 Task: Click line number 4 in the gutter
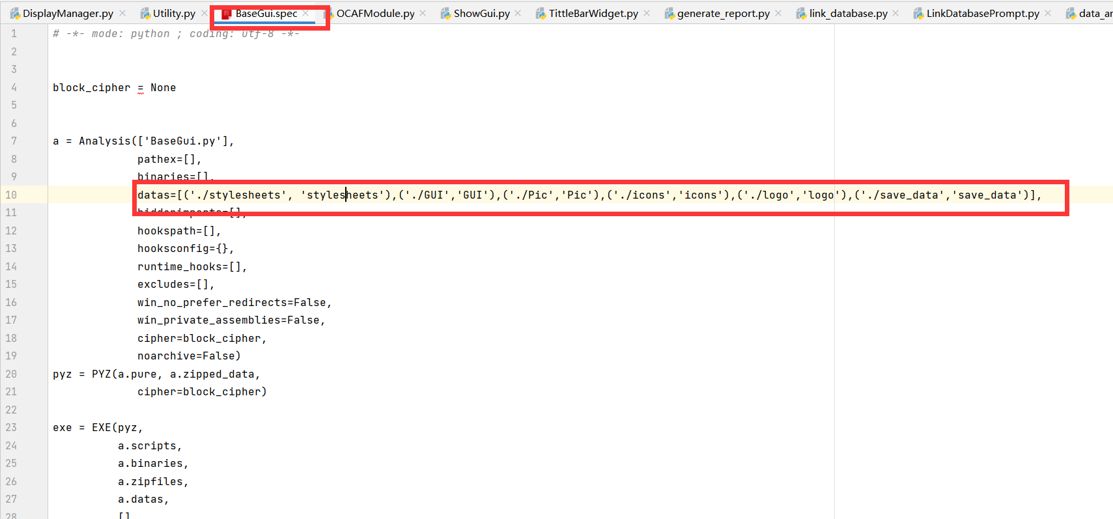click(x=14, y=88)
